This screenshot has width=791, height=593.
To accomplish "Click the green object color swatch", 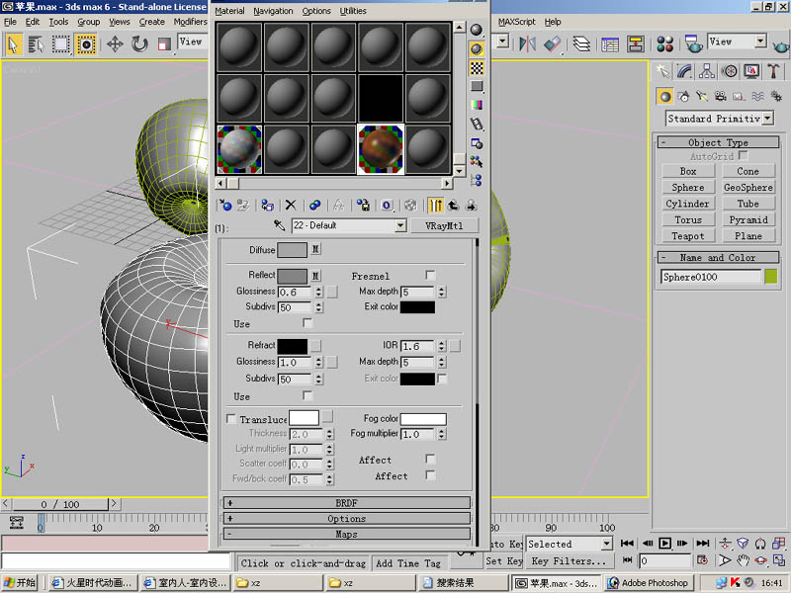I will tap(770, 277).
